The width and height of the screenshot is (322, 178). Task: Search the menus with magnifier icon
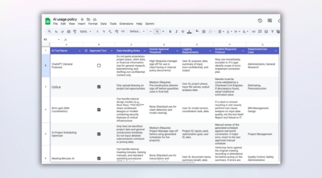click(50, 31)
